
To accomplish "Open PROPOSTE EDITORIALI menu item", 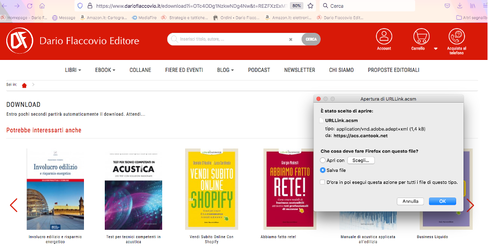I will [x=394, y=70].
